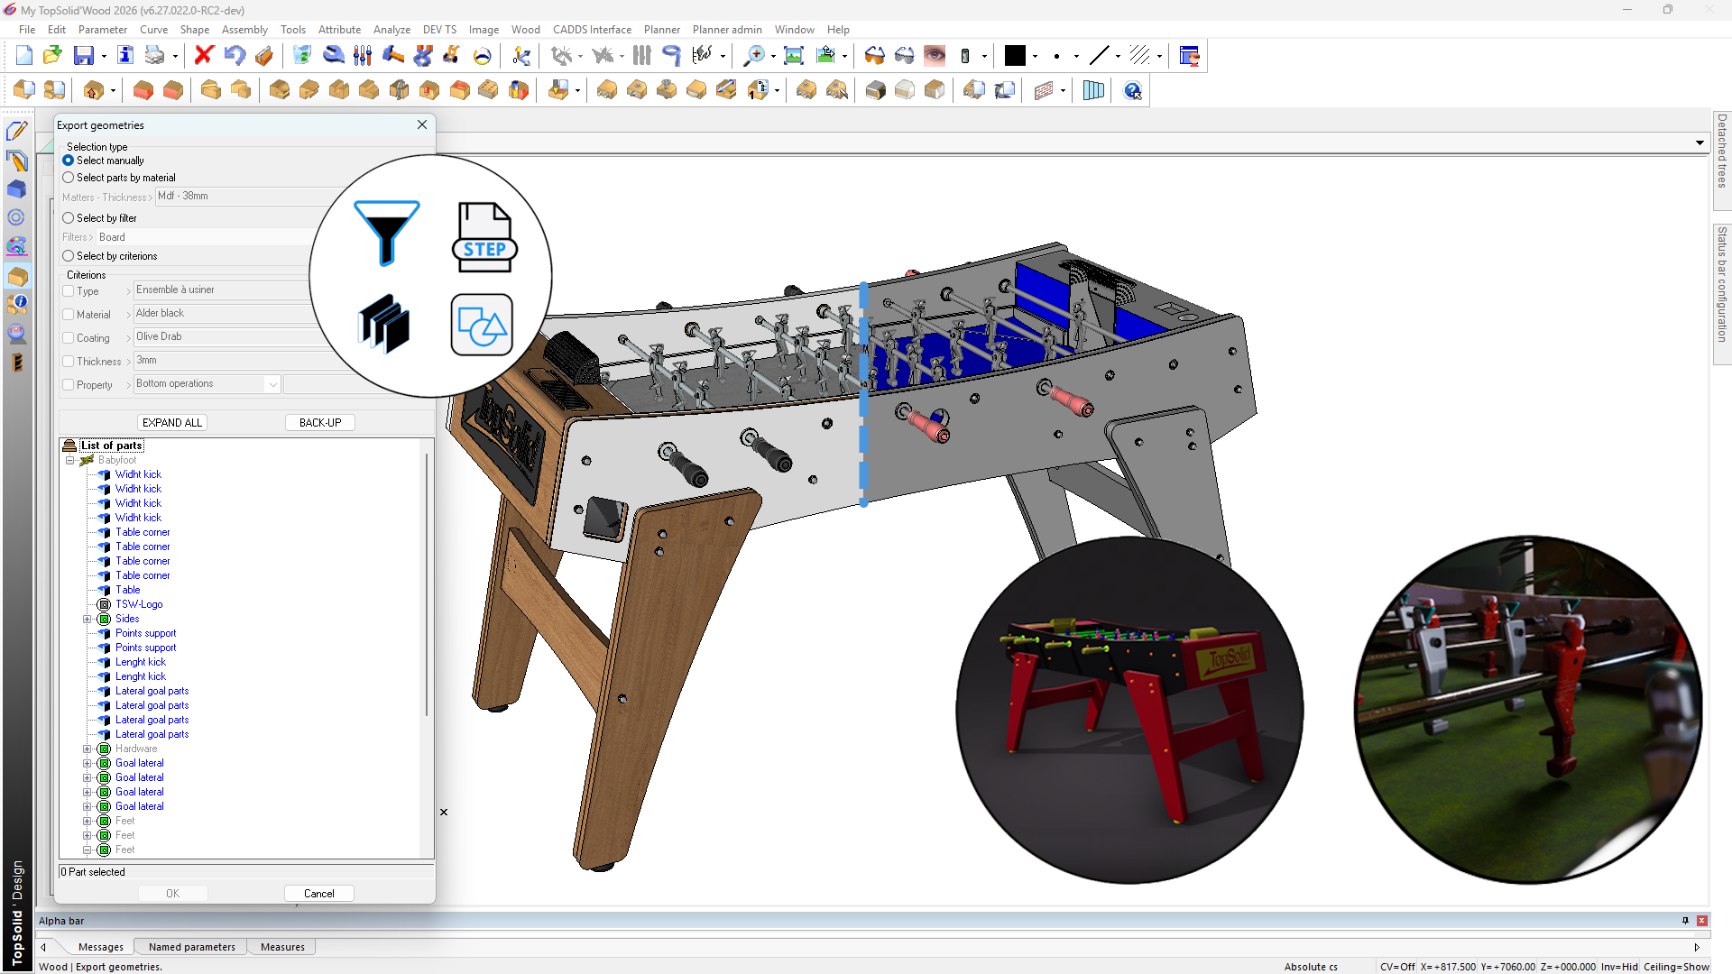Click the red X delete icon
Viewport: 1732px width, 974px height.
[x=203, y=56]
